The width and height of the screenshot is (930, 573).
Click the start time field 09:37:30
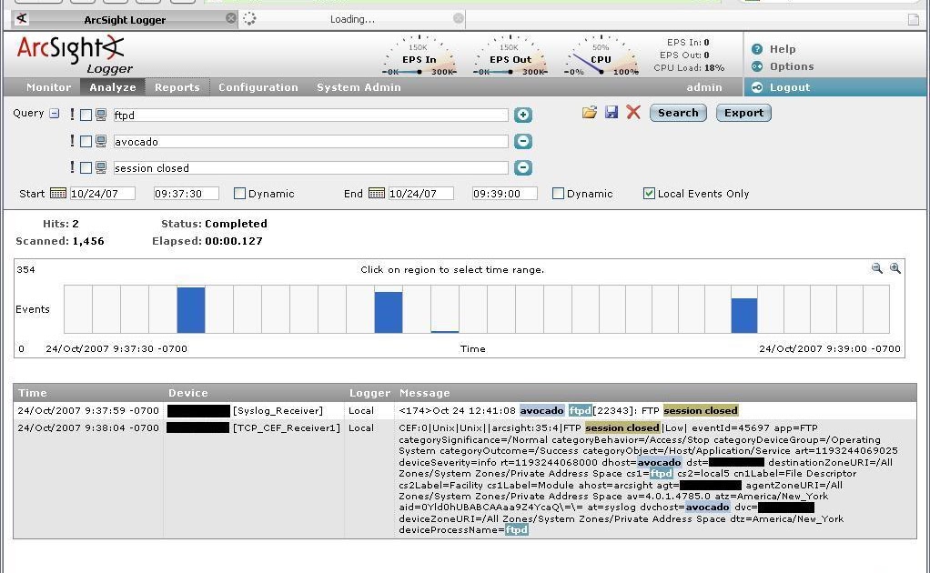coord(187,193)
